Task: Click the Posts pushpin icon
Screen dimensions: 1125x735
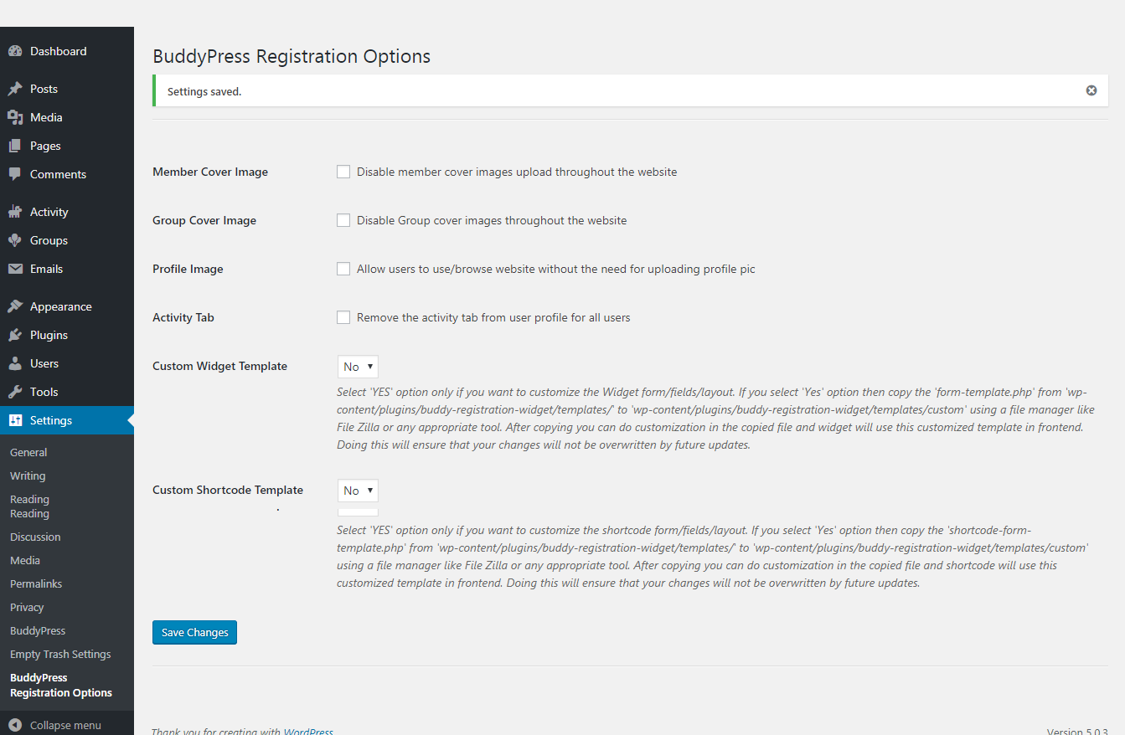Action: (15, 89)
